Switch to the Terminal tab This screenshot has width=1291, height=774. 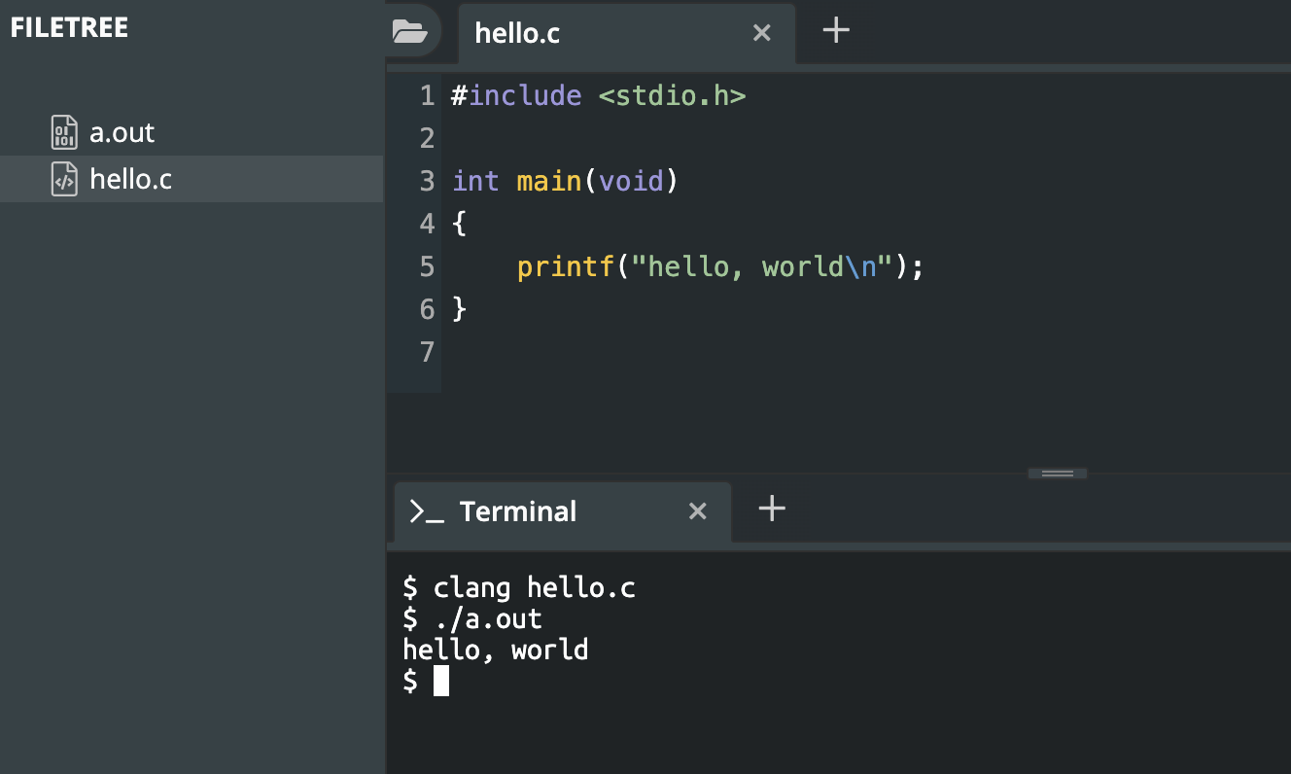517,511
